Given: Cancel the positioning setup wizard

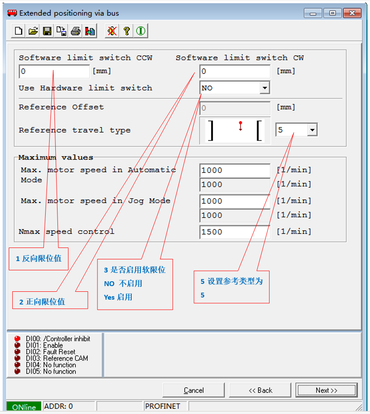Looking at the screenshot, I should coord(194,390).
